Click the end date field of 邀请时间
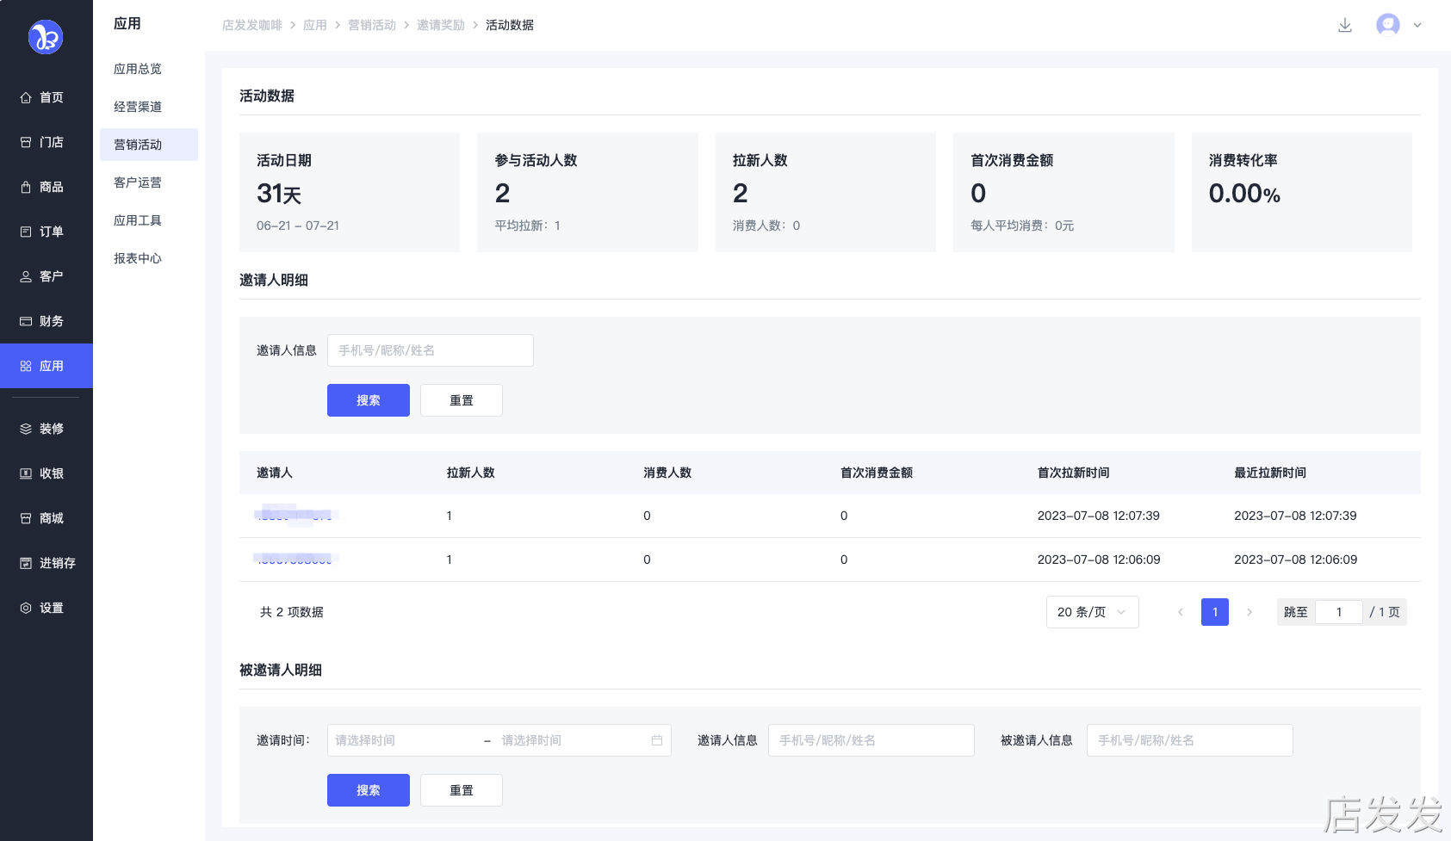This screenshot has width=1451, height=841. tap(568, 740)
